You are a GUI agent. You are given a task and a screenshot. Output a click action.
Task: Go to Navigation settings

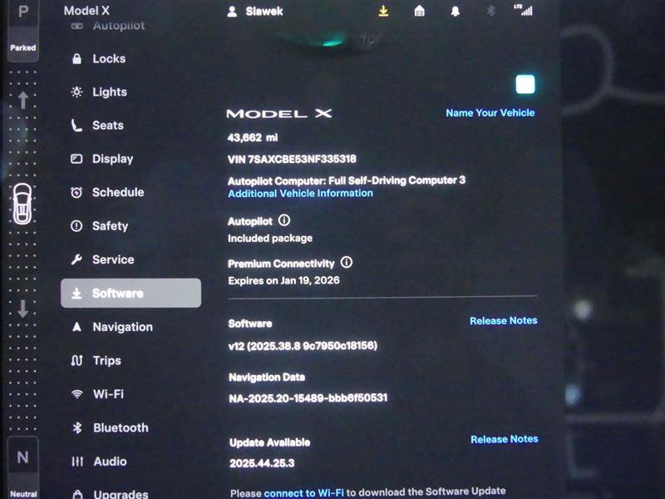pyautogui.click(x=121, y=327)
